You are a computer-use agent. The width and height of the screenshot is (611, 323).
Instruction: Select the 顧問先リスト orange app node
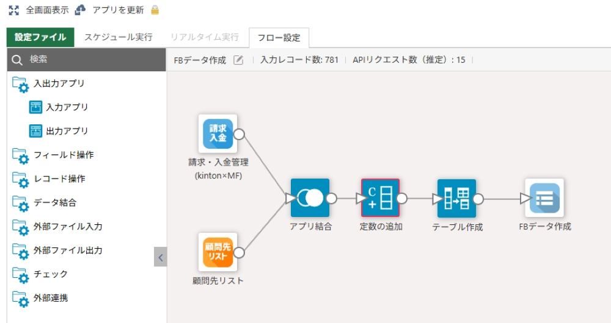[x=218, y=252]
